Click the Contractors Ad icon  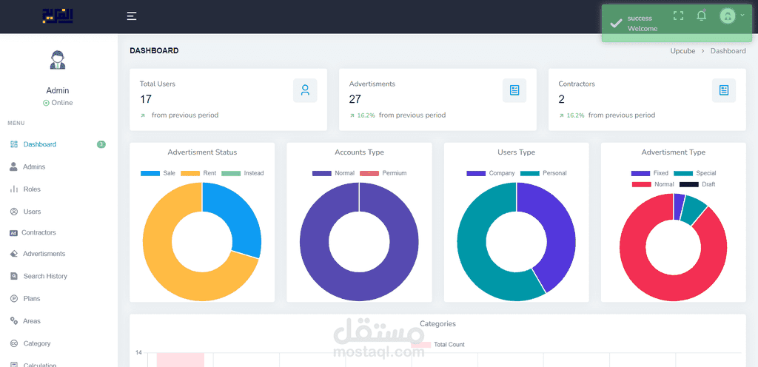click(x=13, y=233)
